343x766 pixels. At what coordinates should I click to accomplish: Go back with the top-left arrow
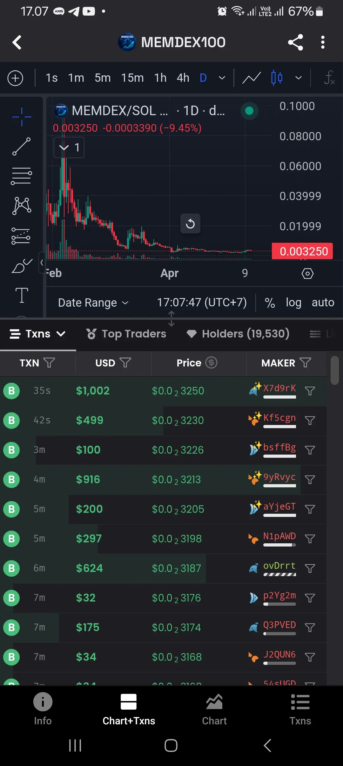[x=17, y=42]
